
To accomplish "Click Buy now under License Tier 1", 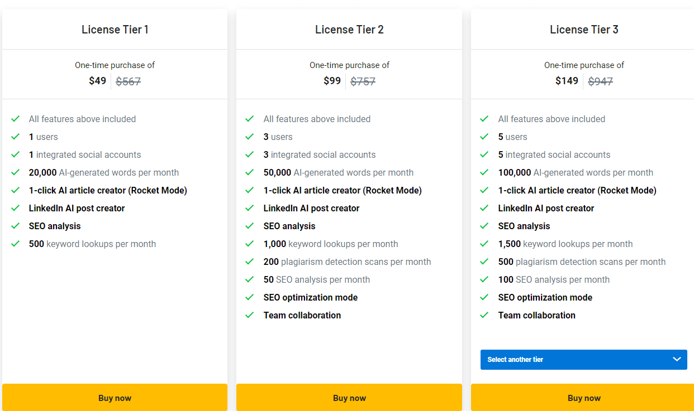I will 115,398.
